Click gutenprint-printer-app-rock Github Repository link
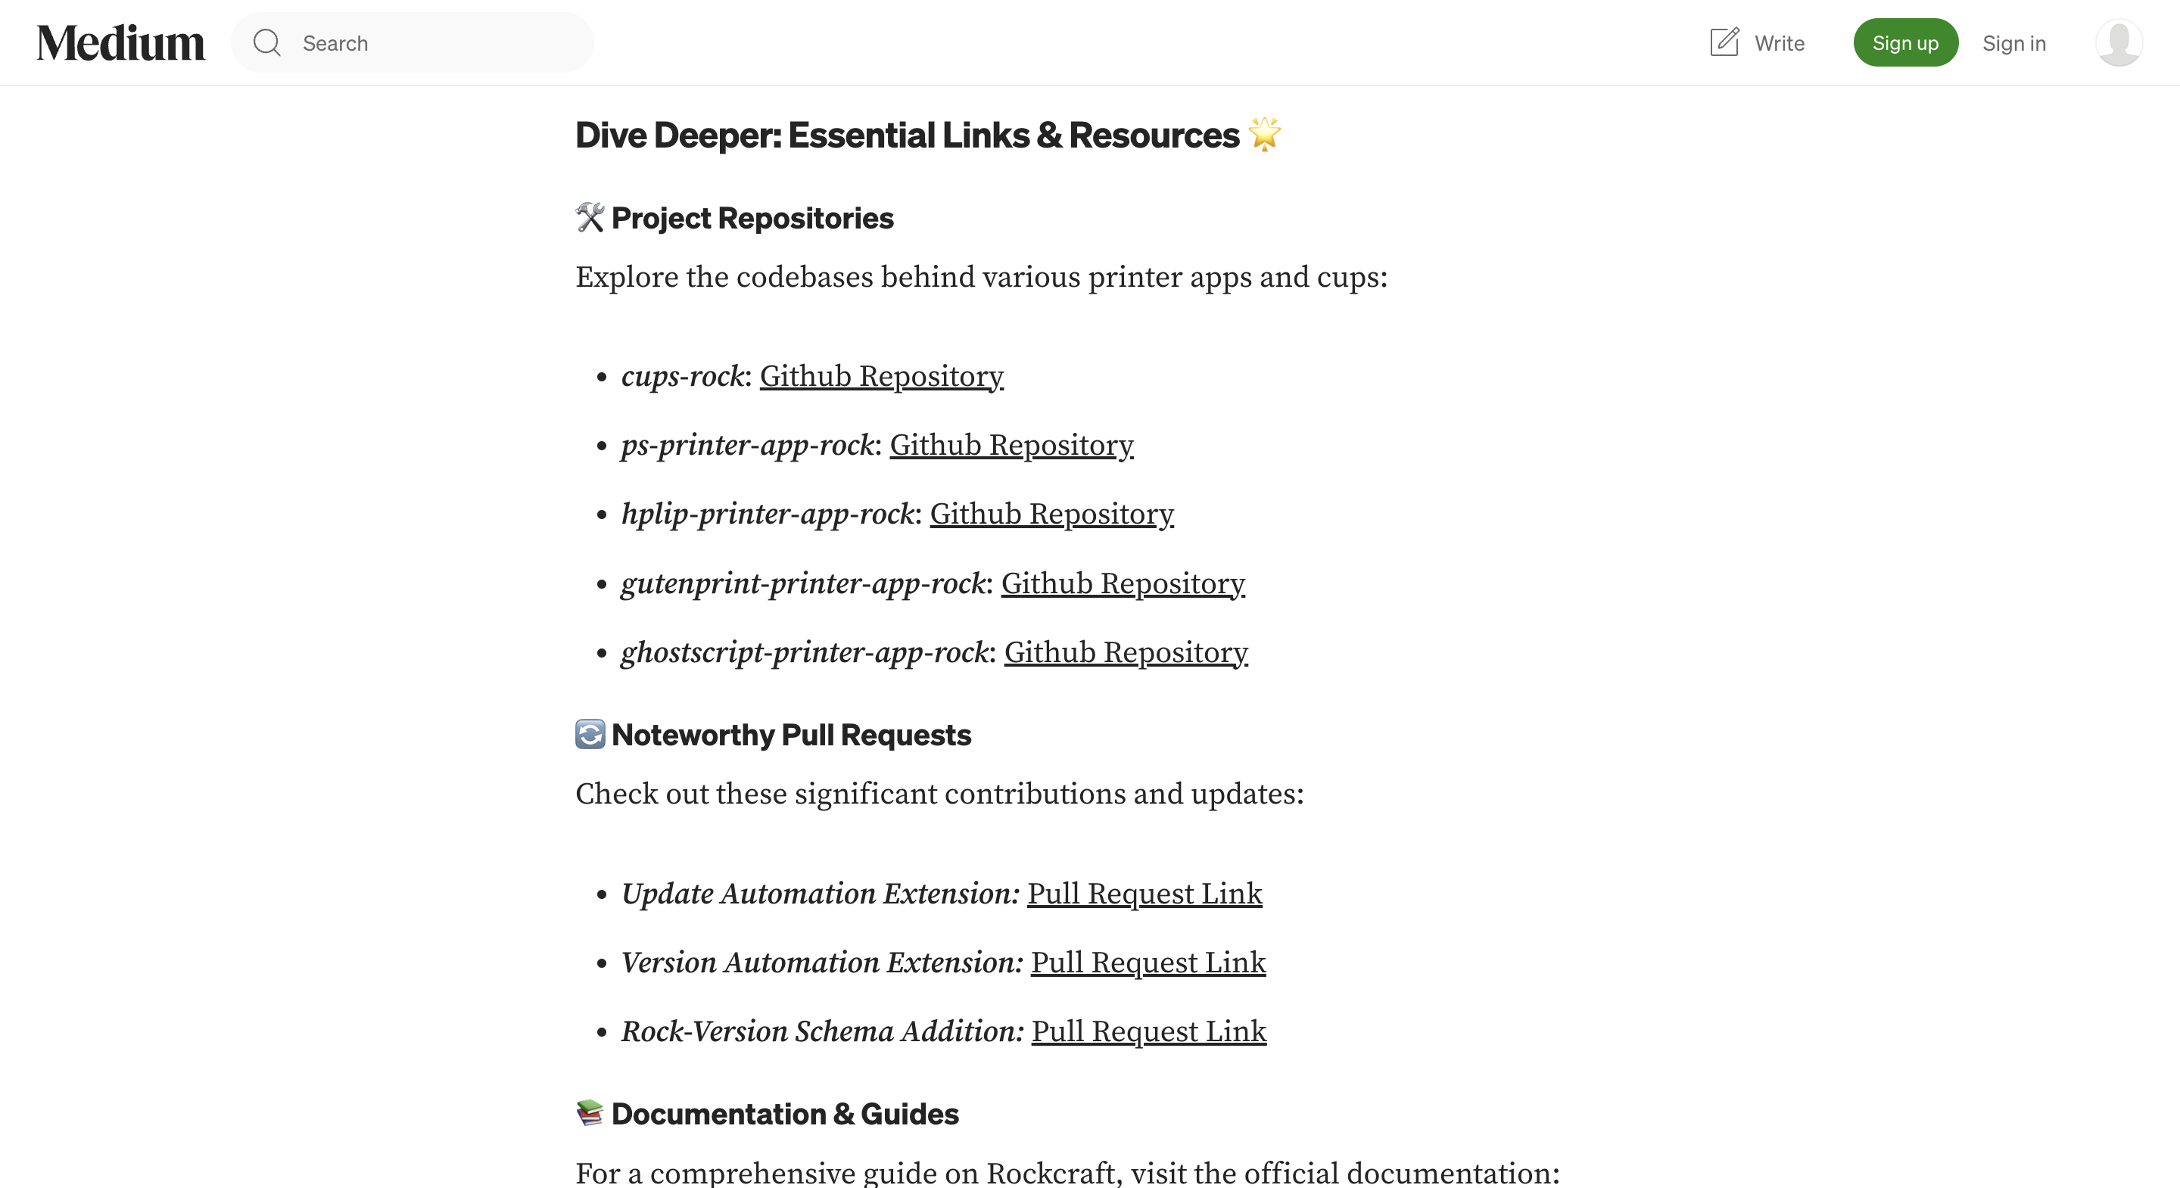The image size is (2180, 1188). 1121,583
